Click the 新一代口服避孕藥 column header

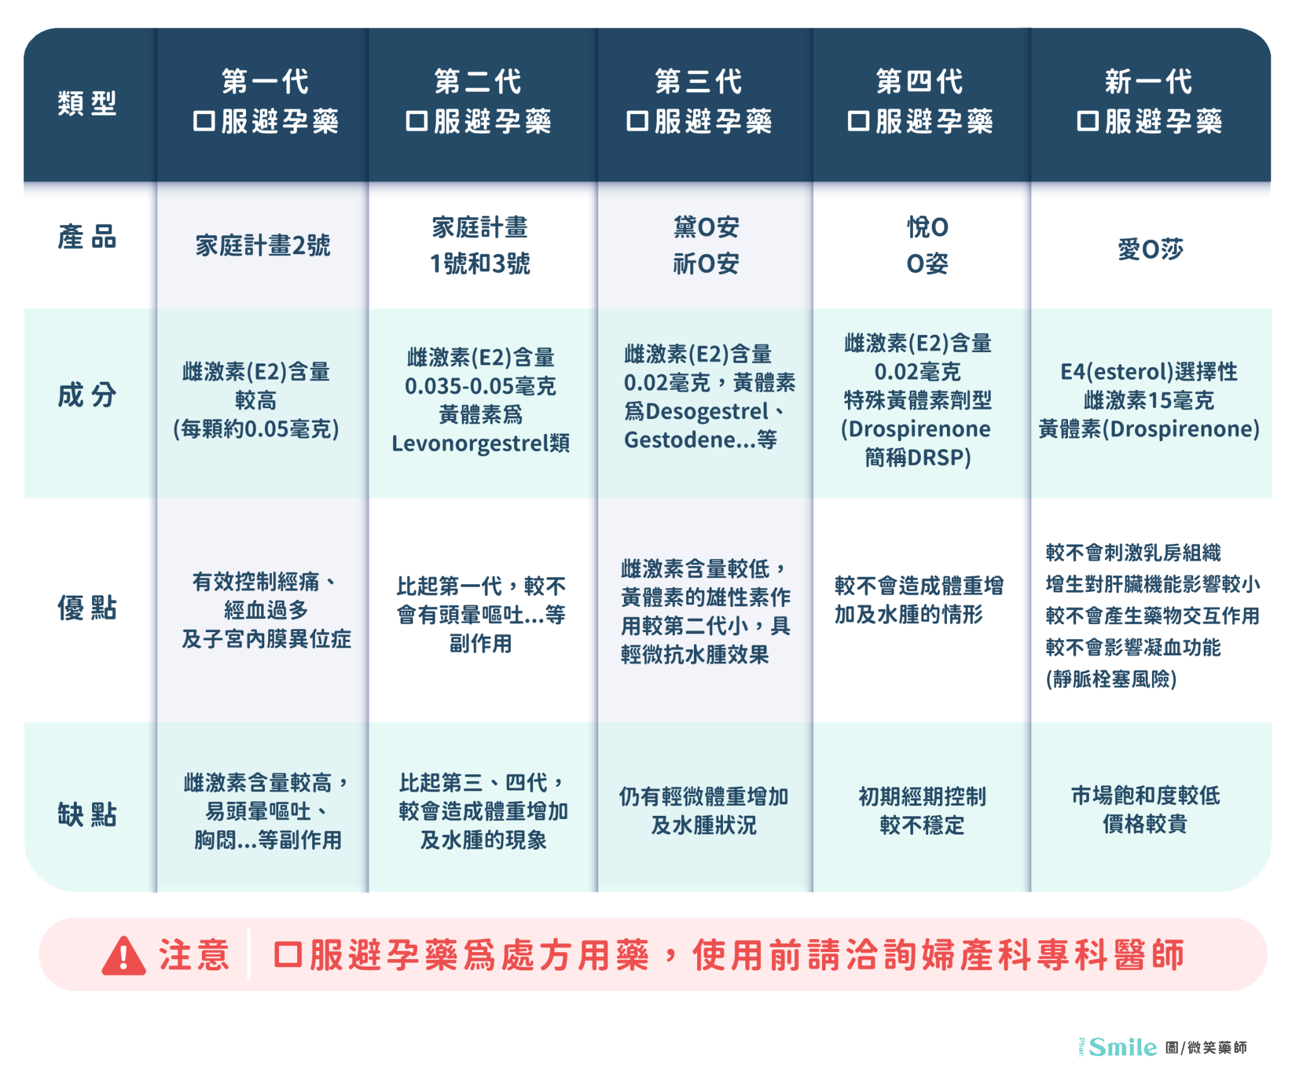(1149, 102)
